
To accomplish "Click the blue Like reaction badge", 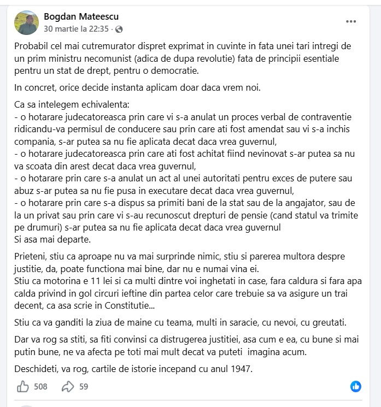I will [356, 387].
